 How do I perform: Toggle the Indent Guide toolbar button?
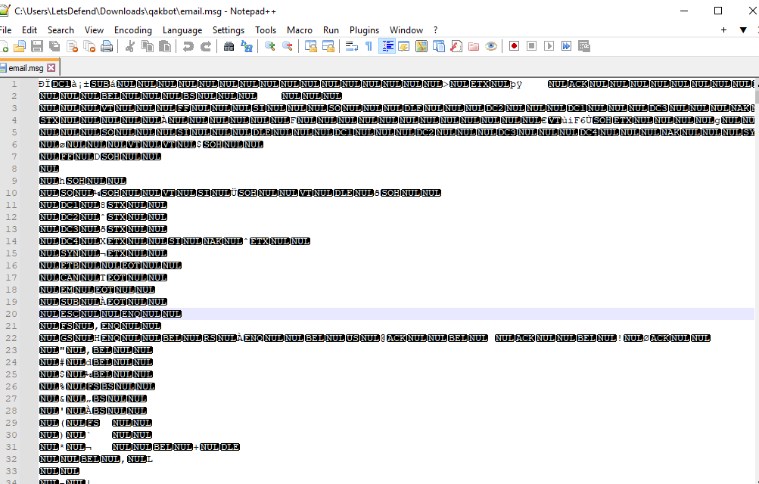(x=387, y=46)
